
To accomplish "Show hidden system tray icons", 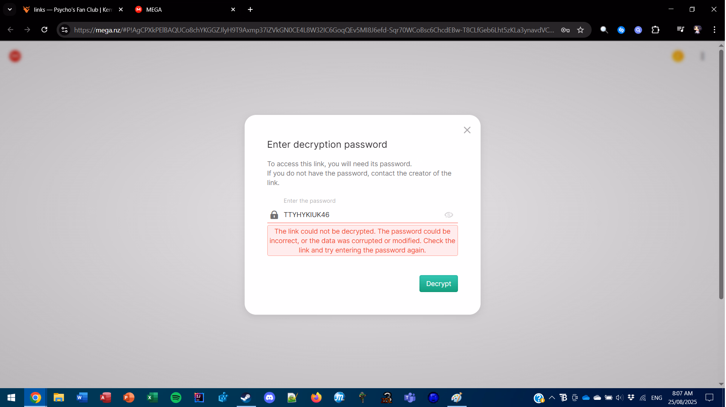I will click(552, 398).
